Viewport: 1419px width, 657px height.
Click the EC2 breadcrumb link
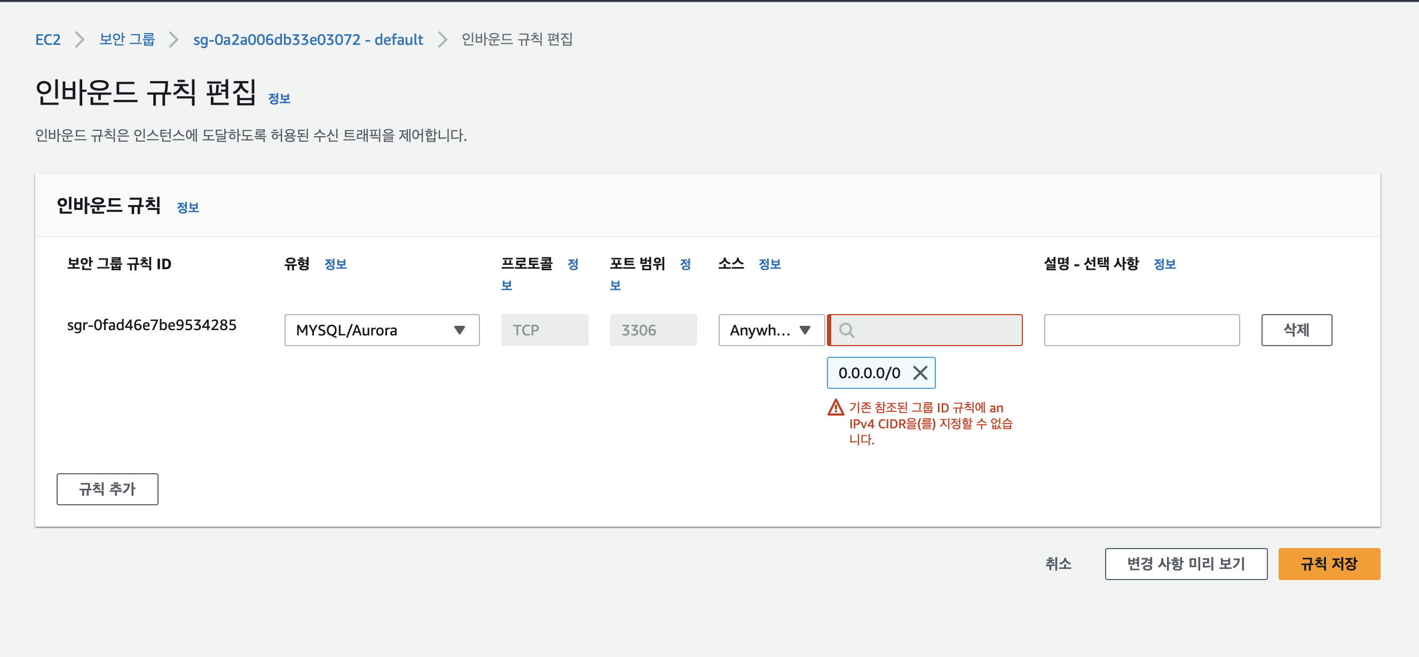coord(48,40)
